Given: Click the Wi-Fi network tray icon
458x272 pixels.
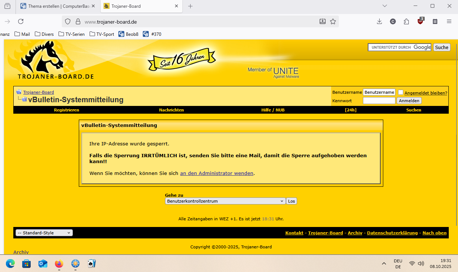Looking at the screenshot, I should tap(412, 264).
